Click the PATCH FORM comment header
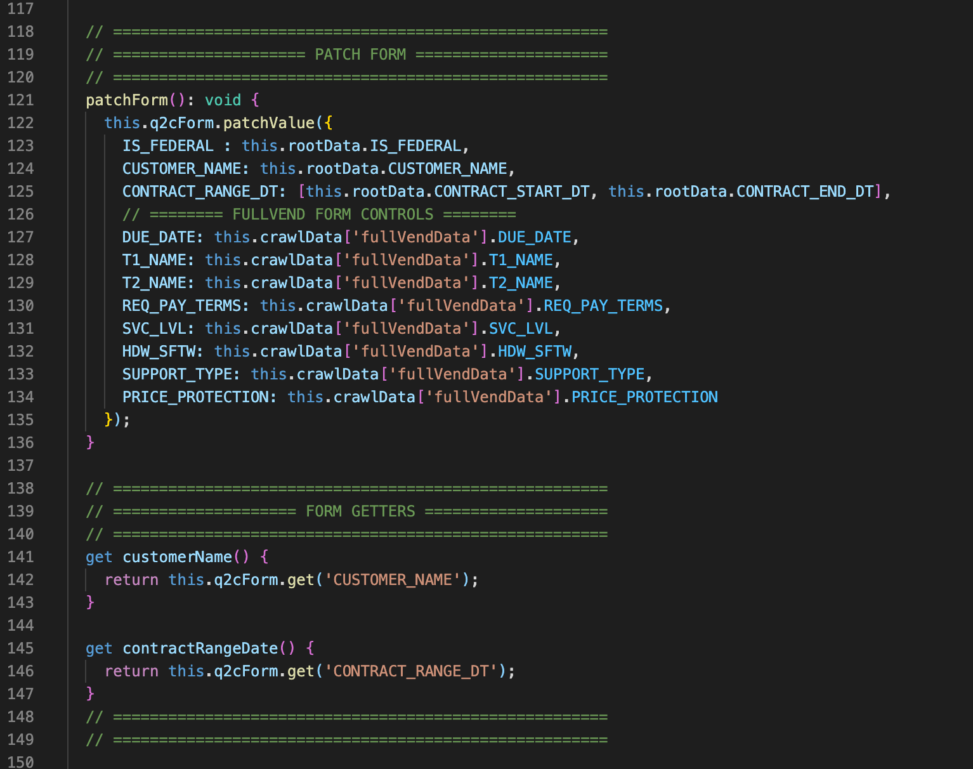 360,55
